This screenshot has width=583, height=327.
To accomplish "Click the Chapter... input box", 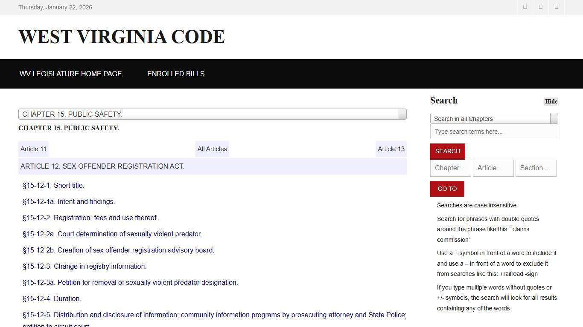I will tap(450, 168).
